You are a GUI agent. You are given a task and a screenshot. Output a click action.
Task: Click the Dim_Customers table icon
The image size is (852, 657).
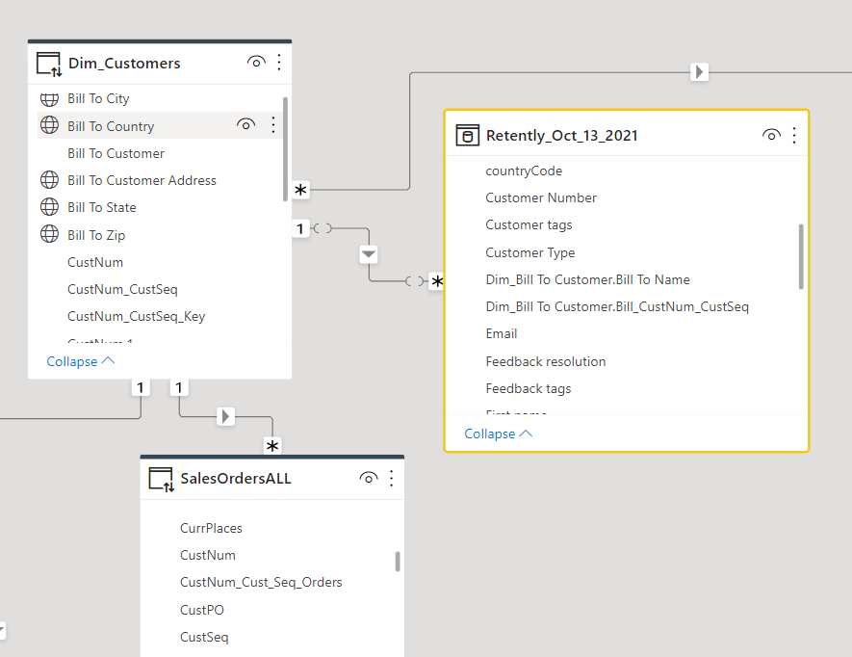pos(49,65)
